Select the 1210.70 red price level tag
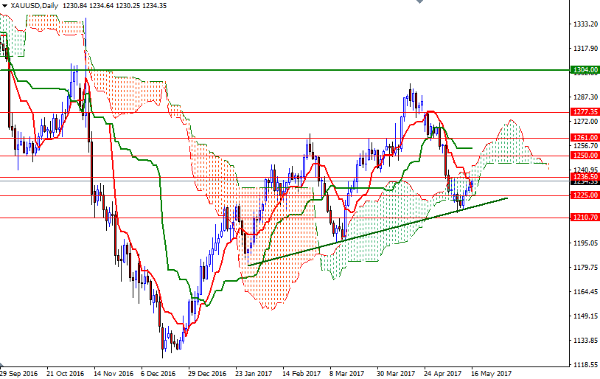This screenshot has width=600, height=379. (584, 218)
